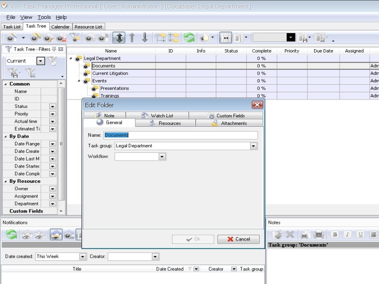379x284 pixels.
Task: Switch to the Calendar tab
Action: 60,27
